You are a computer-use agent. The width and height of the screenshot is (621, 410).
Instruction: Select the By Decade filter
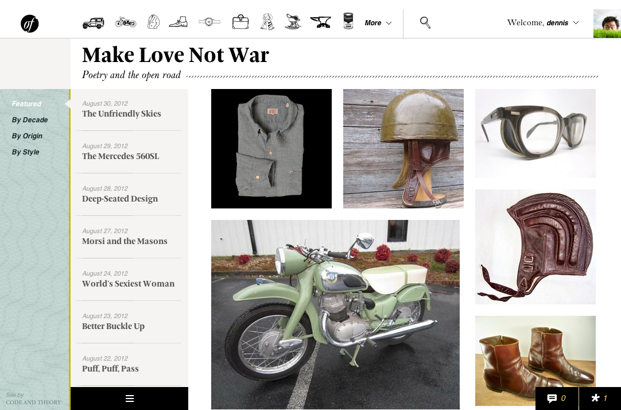pyautogui.click(x=30, y=120)
